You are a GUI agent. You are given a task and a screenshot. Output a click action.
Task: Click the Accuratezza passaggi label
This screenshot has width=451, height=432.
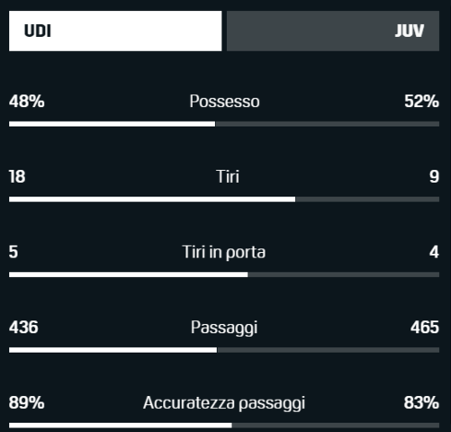click(x=224, y=402)
